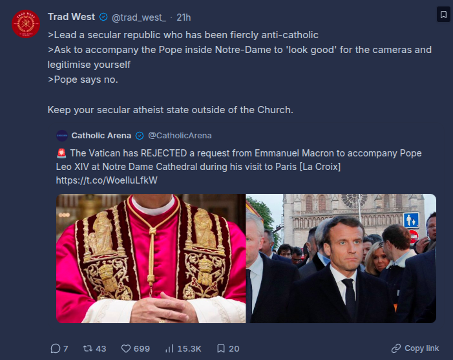453x360 pixels.
Task: Click the Copy link chain icon
Action: (x=396, y=348)
